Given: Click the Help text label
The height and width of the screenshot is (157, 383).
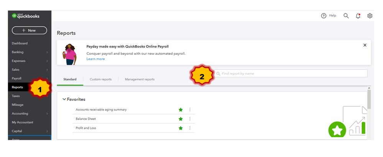Looking at the screenshot, I should pyautogui.click(x=333, y=16).
